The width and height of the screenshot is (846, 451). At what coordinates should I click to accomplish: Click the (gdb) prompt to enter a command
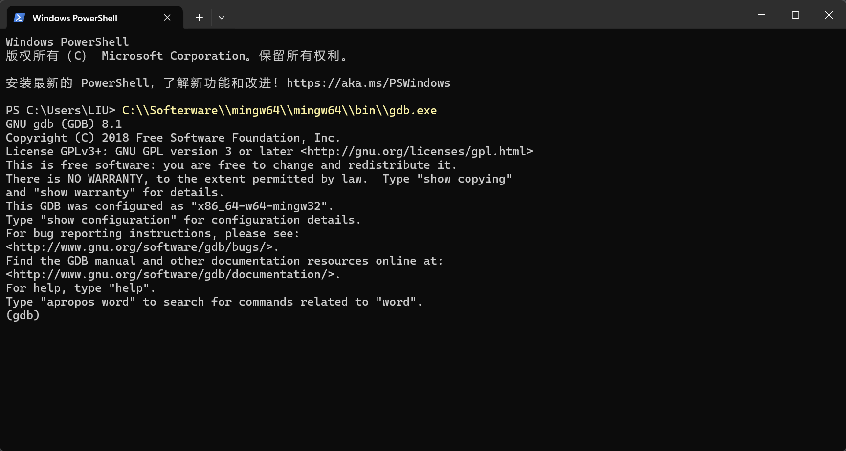[x=22, y=315]
